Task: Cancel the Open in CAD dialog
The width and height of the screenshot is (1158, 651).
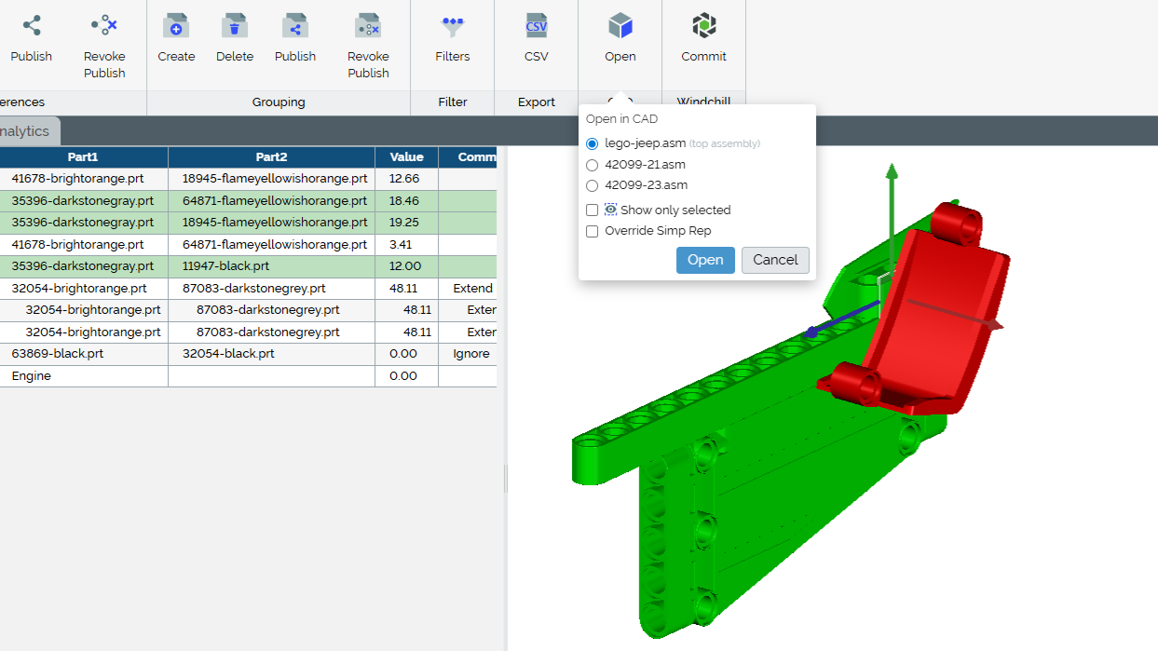Action: pyautogui.click(x=775, y=260)
